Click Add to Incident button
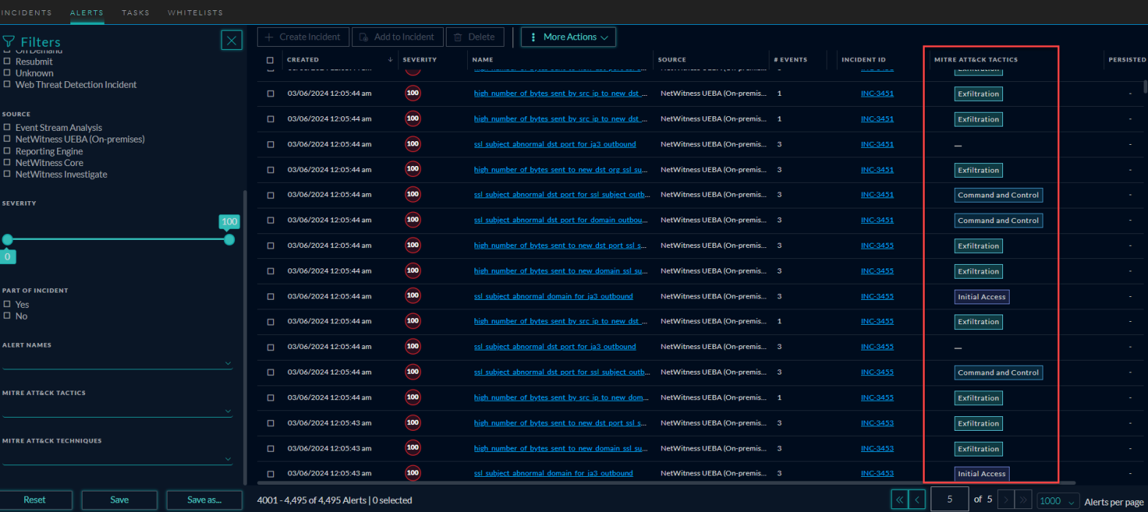The image size is (1148, 512). [398, 37]
